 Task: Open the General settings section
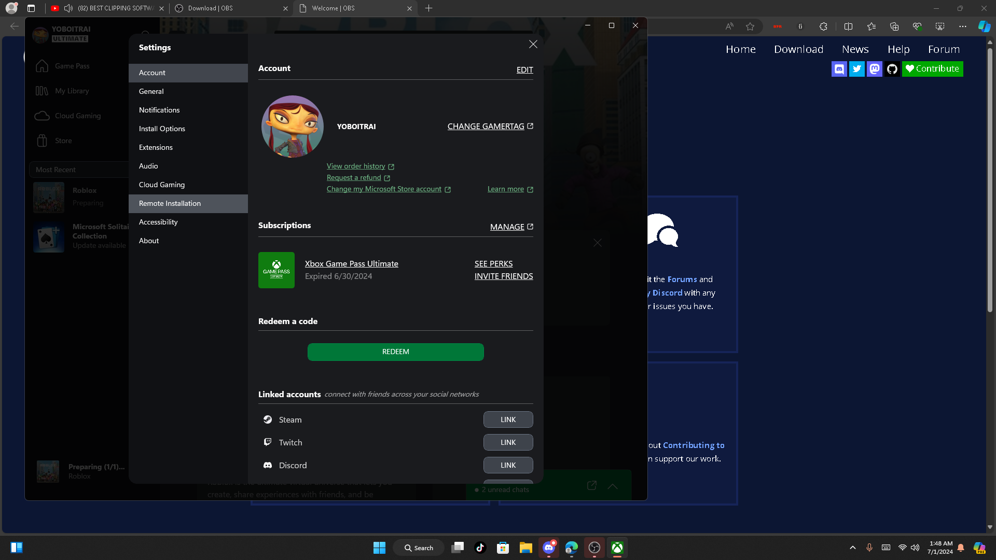(188, 92)
